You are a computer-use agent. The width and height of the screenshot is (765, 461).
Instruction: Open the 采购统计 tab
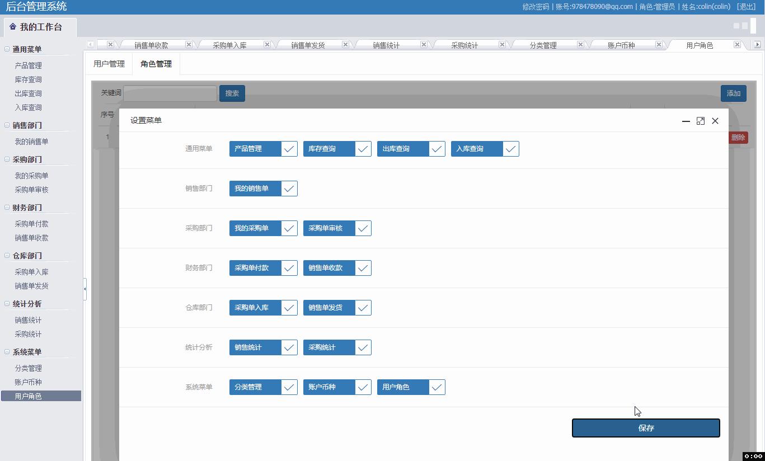(464, 45)
